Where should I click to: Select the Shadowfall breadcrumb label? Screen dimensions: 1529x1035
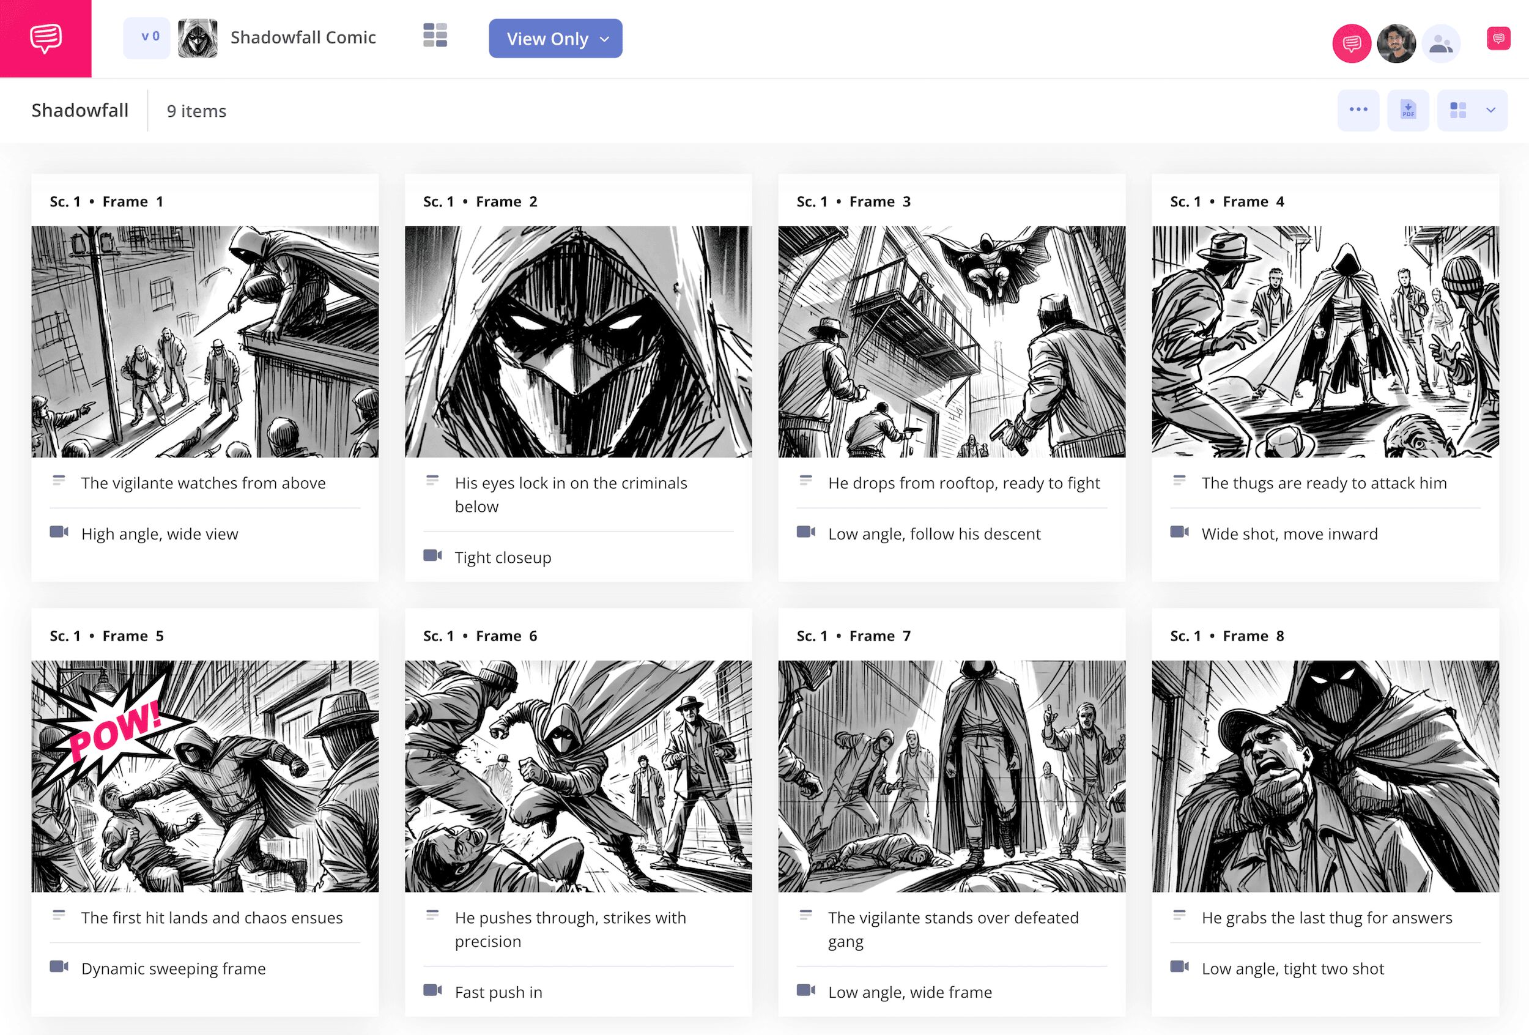[79, 110]
